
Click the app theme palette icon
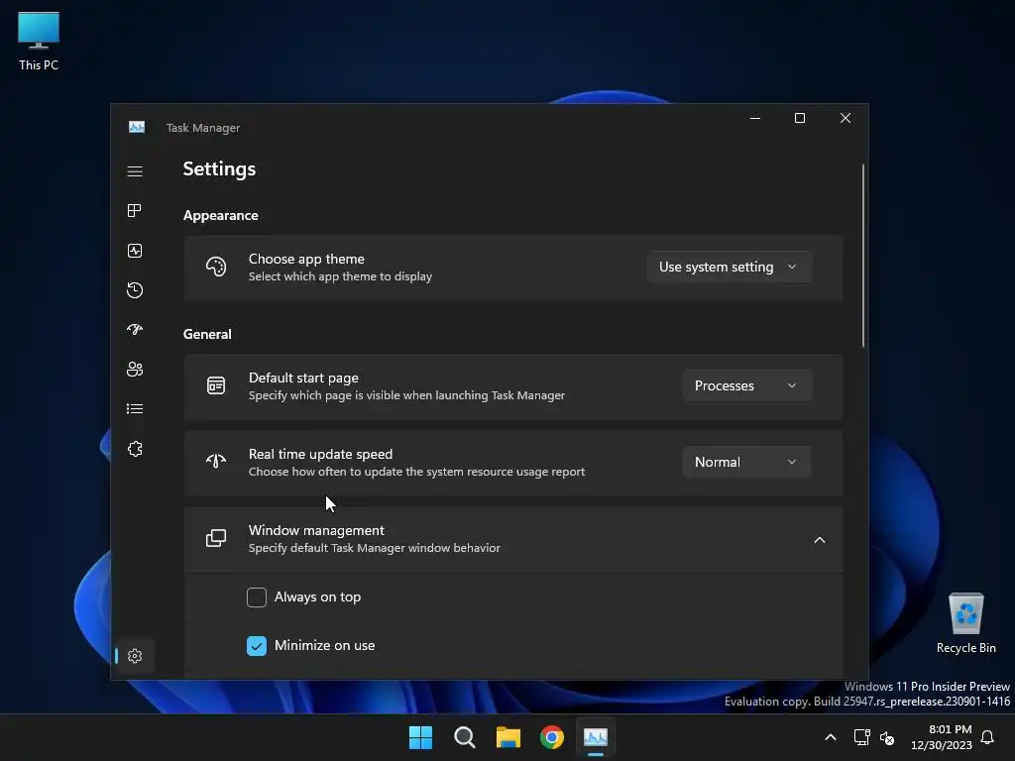[x=215, y=267]
